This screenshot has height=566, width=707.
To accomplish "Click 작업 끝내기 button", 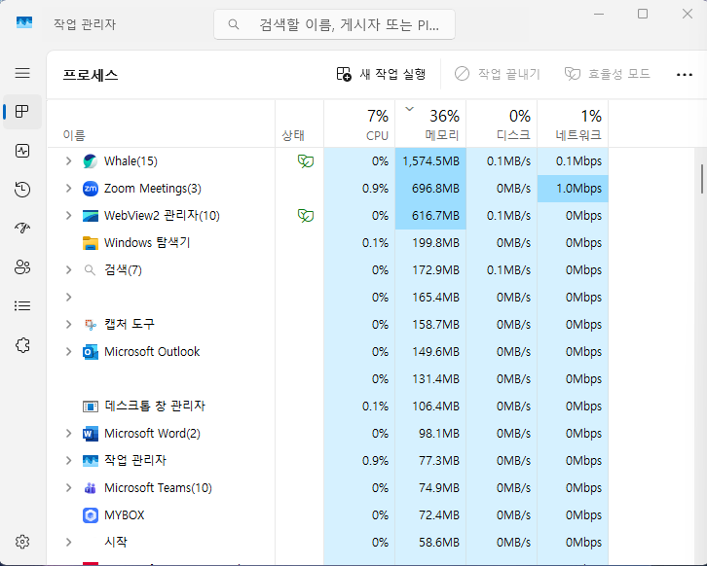I will tap(498, 74).
